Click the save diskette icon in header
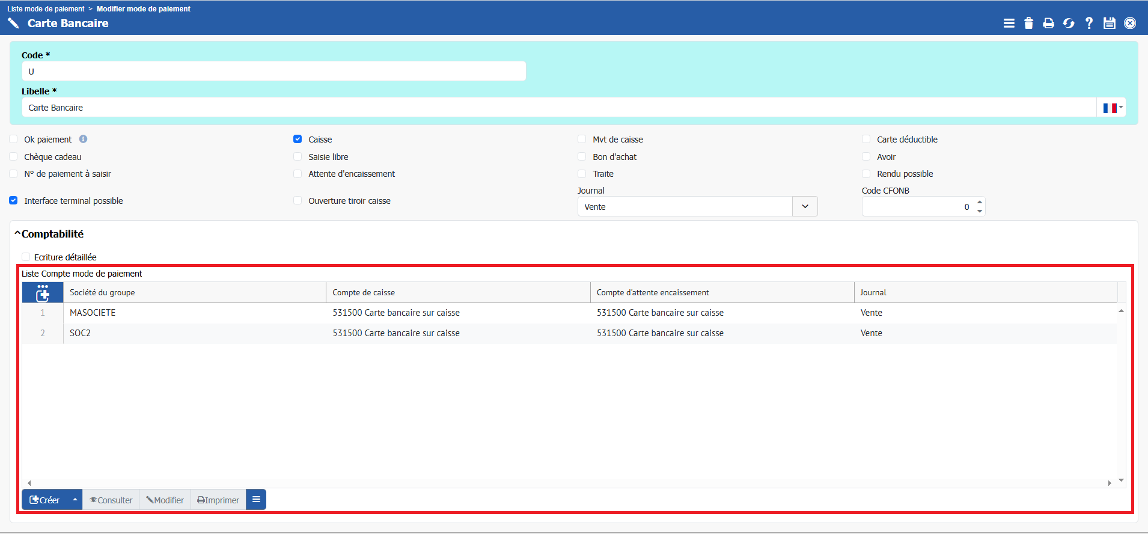 point(1109,23)
